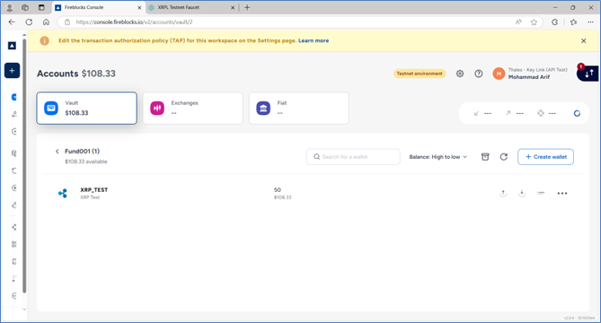Select the Fiat accounts card

tap(299, 108)
